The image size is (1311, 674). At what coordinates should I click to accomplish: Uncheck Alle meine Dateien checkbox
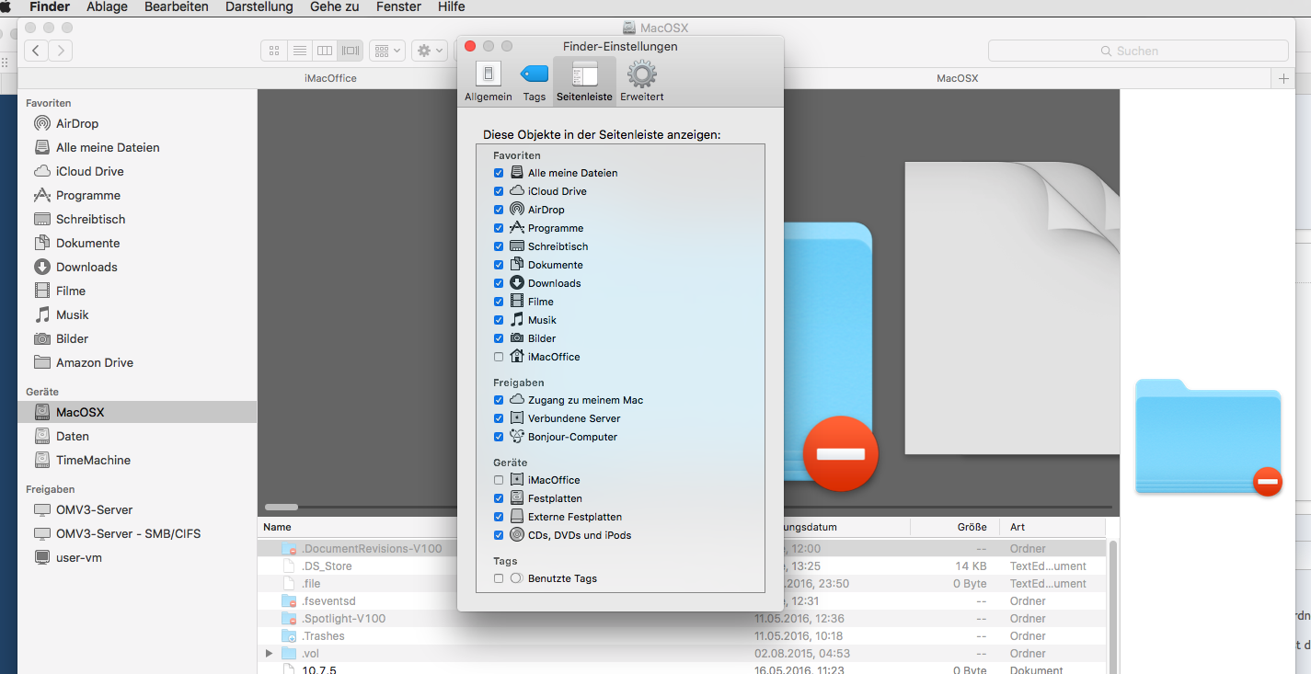click(499, 173)
